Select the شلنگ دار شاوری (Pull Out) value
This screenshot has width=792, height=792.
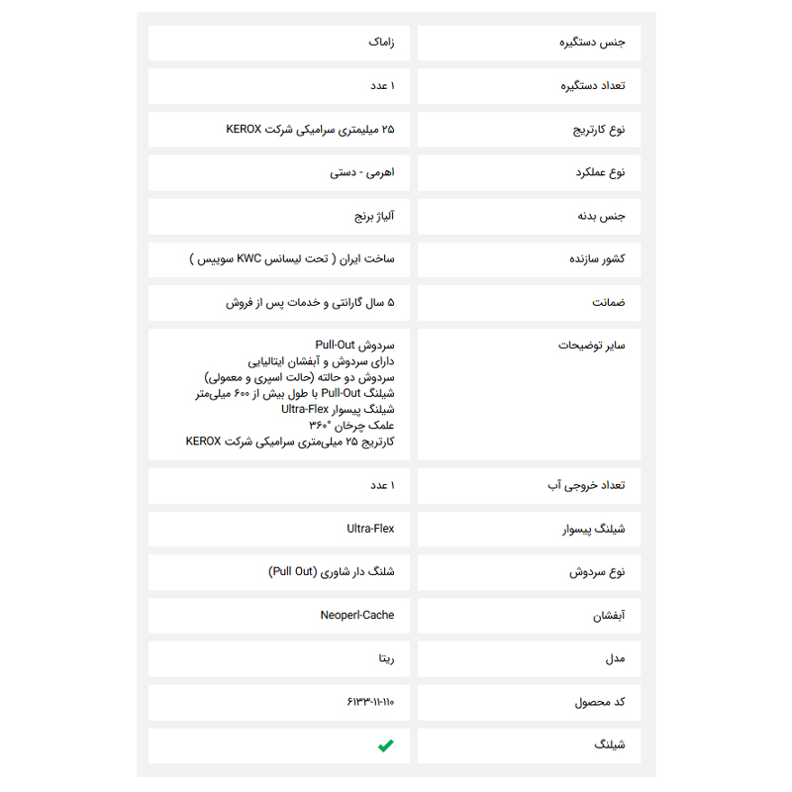click(x=331, y=571)
